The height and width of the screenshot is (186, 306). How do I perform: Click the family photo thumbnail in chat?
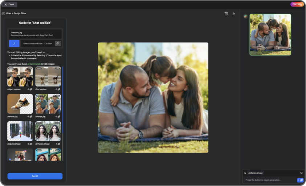point(270,35)
